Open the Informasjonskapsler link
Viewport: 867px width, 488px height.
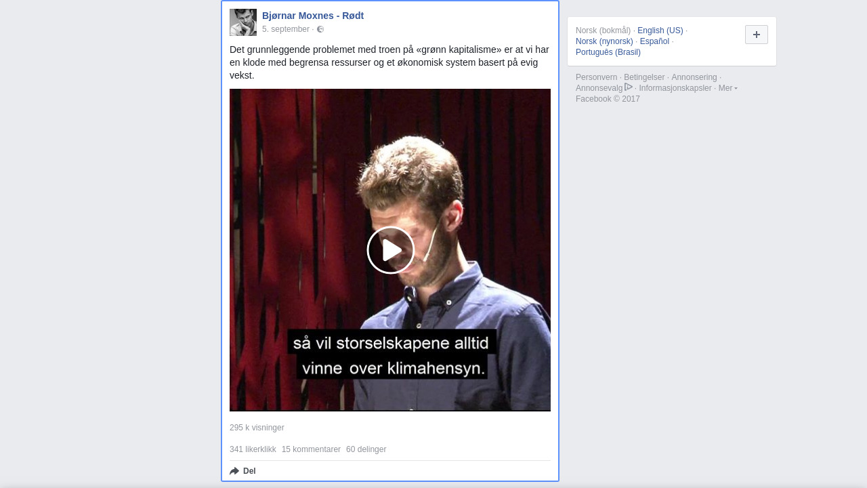point(675,88)
